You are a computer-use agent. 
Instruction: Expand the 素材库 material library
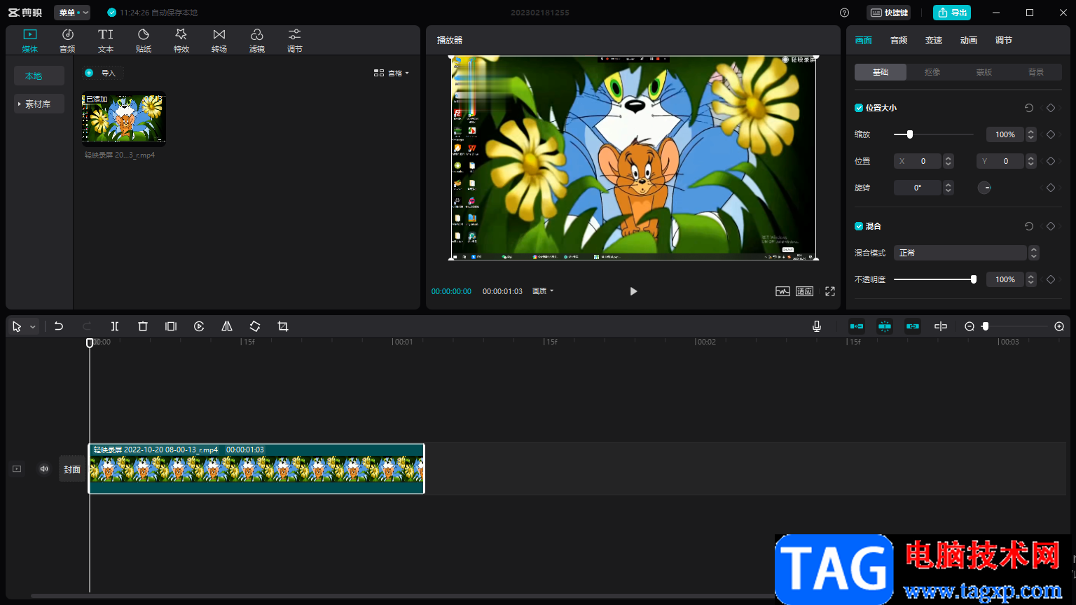(39, 104)
